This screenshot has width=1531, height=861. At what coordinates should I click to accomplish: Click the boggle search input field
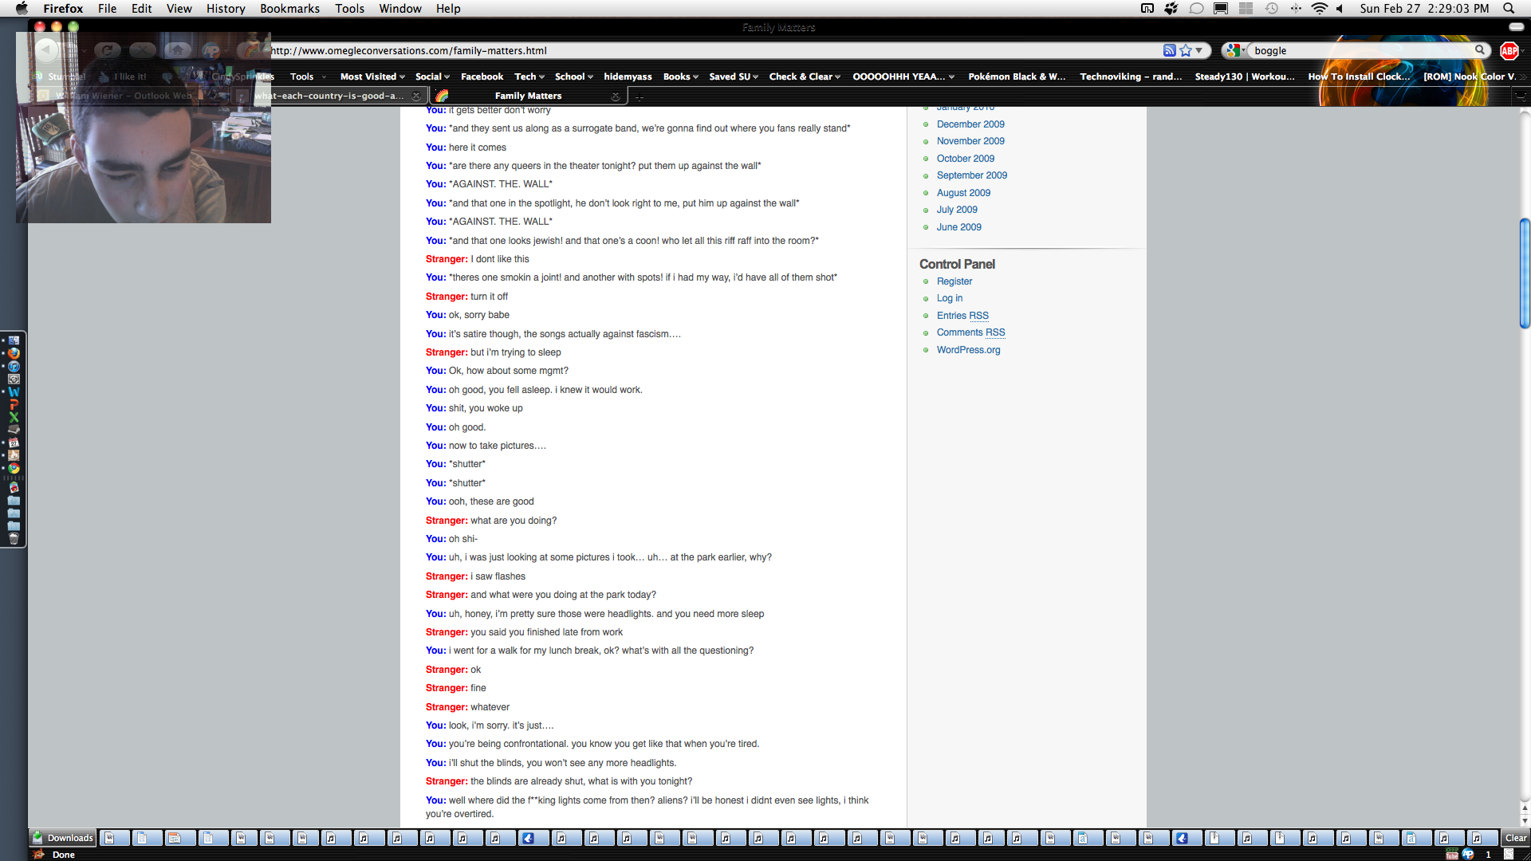pyautogui.click(x=1356, y=50)
